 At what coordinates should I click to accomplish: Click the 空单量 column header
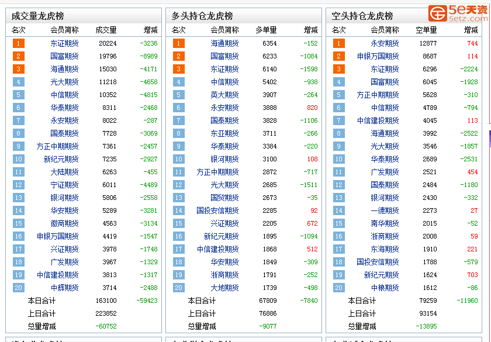click(x=426, y=30)
